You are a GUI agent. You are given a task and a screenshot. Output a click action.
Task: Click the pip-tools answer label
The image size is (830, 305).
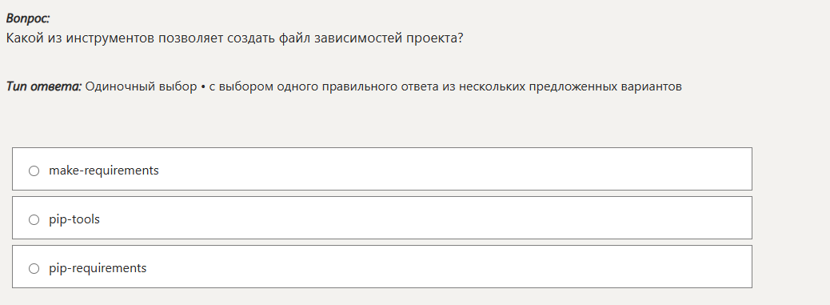[x=74, y=219]
